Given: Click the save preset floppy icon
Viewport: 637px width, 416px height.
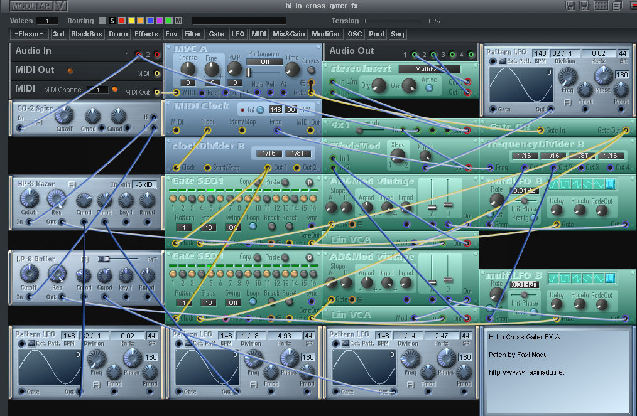Looking at the screenshot, I should point(571,5).
